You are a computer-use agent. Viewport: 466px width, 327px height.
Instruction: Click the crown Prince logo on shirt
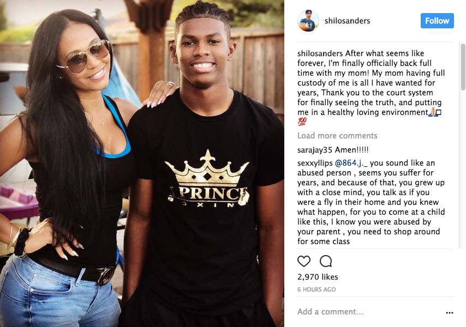(207, 179)
